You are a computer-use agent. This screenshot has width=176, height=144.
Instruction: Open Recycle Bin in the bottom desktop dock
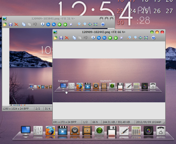point(160,132)
